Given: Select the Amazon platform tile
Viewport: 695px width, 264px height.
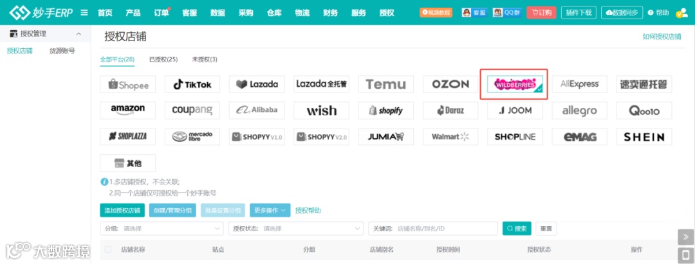Looking at the screenshot, I should click(x=127, y=110).
